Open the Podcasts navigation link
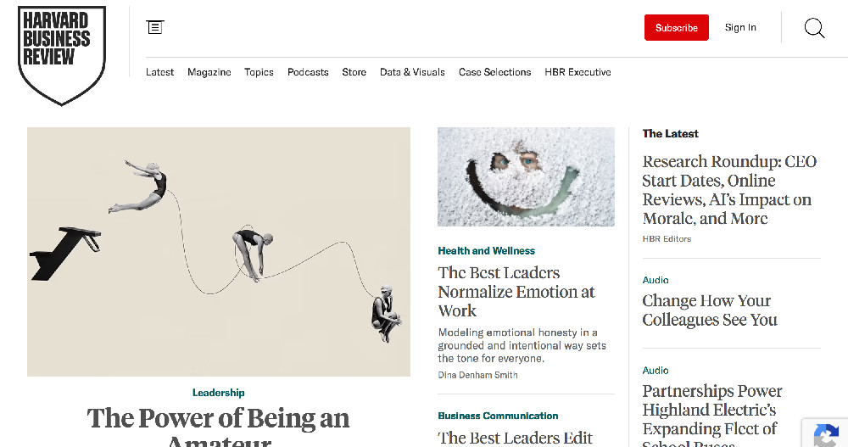This screenshot has height=447, width=848. [308, 72]
